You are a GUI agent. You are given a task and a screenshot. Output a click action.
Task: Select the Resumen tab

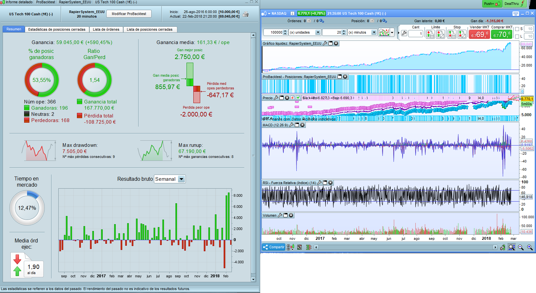pyautogui.click(x=14, y=29)
